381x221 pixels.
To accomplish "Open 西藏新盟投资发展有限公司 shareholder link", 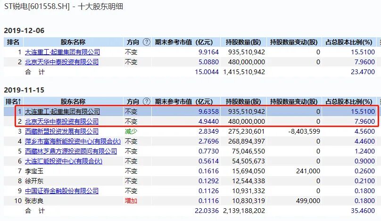I will point(62,131).
